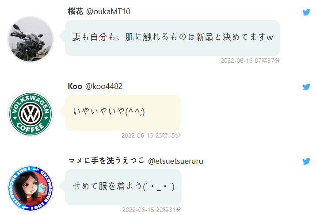Open the timestamp 2022-06-15 23時15分

pos(151,135)
